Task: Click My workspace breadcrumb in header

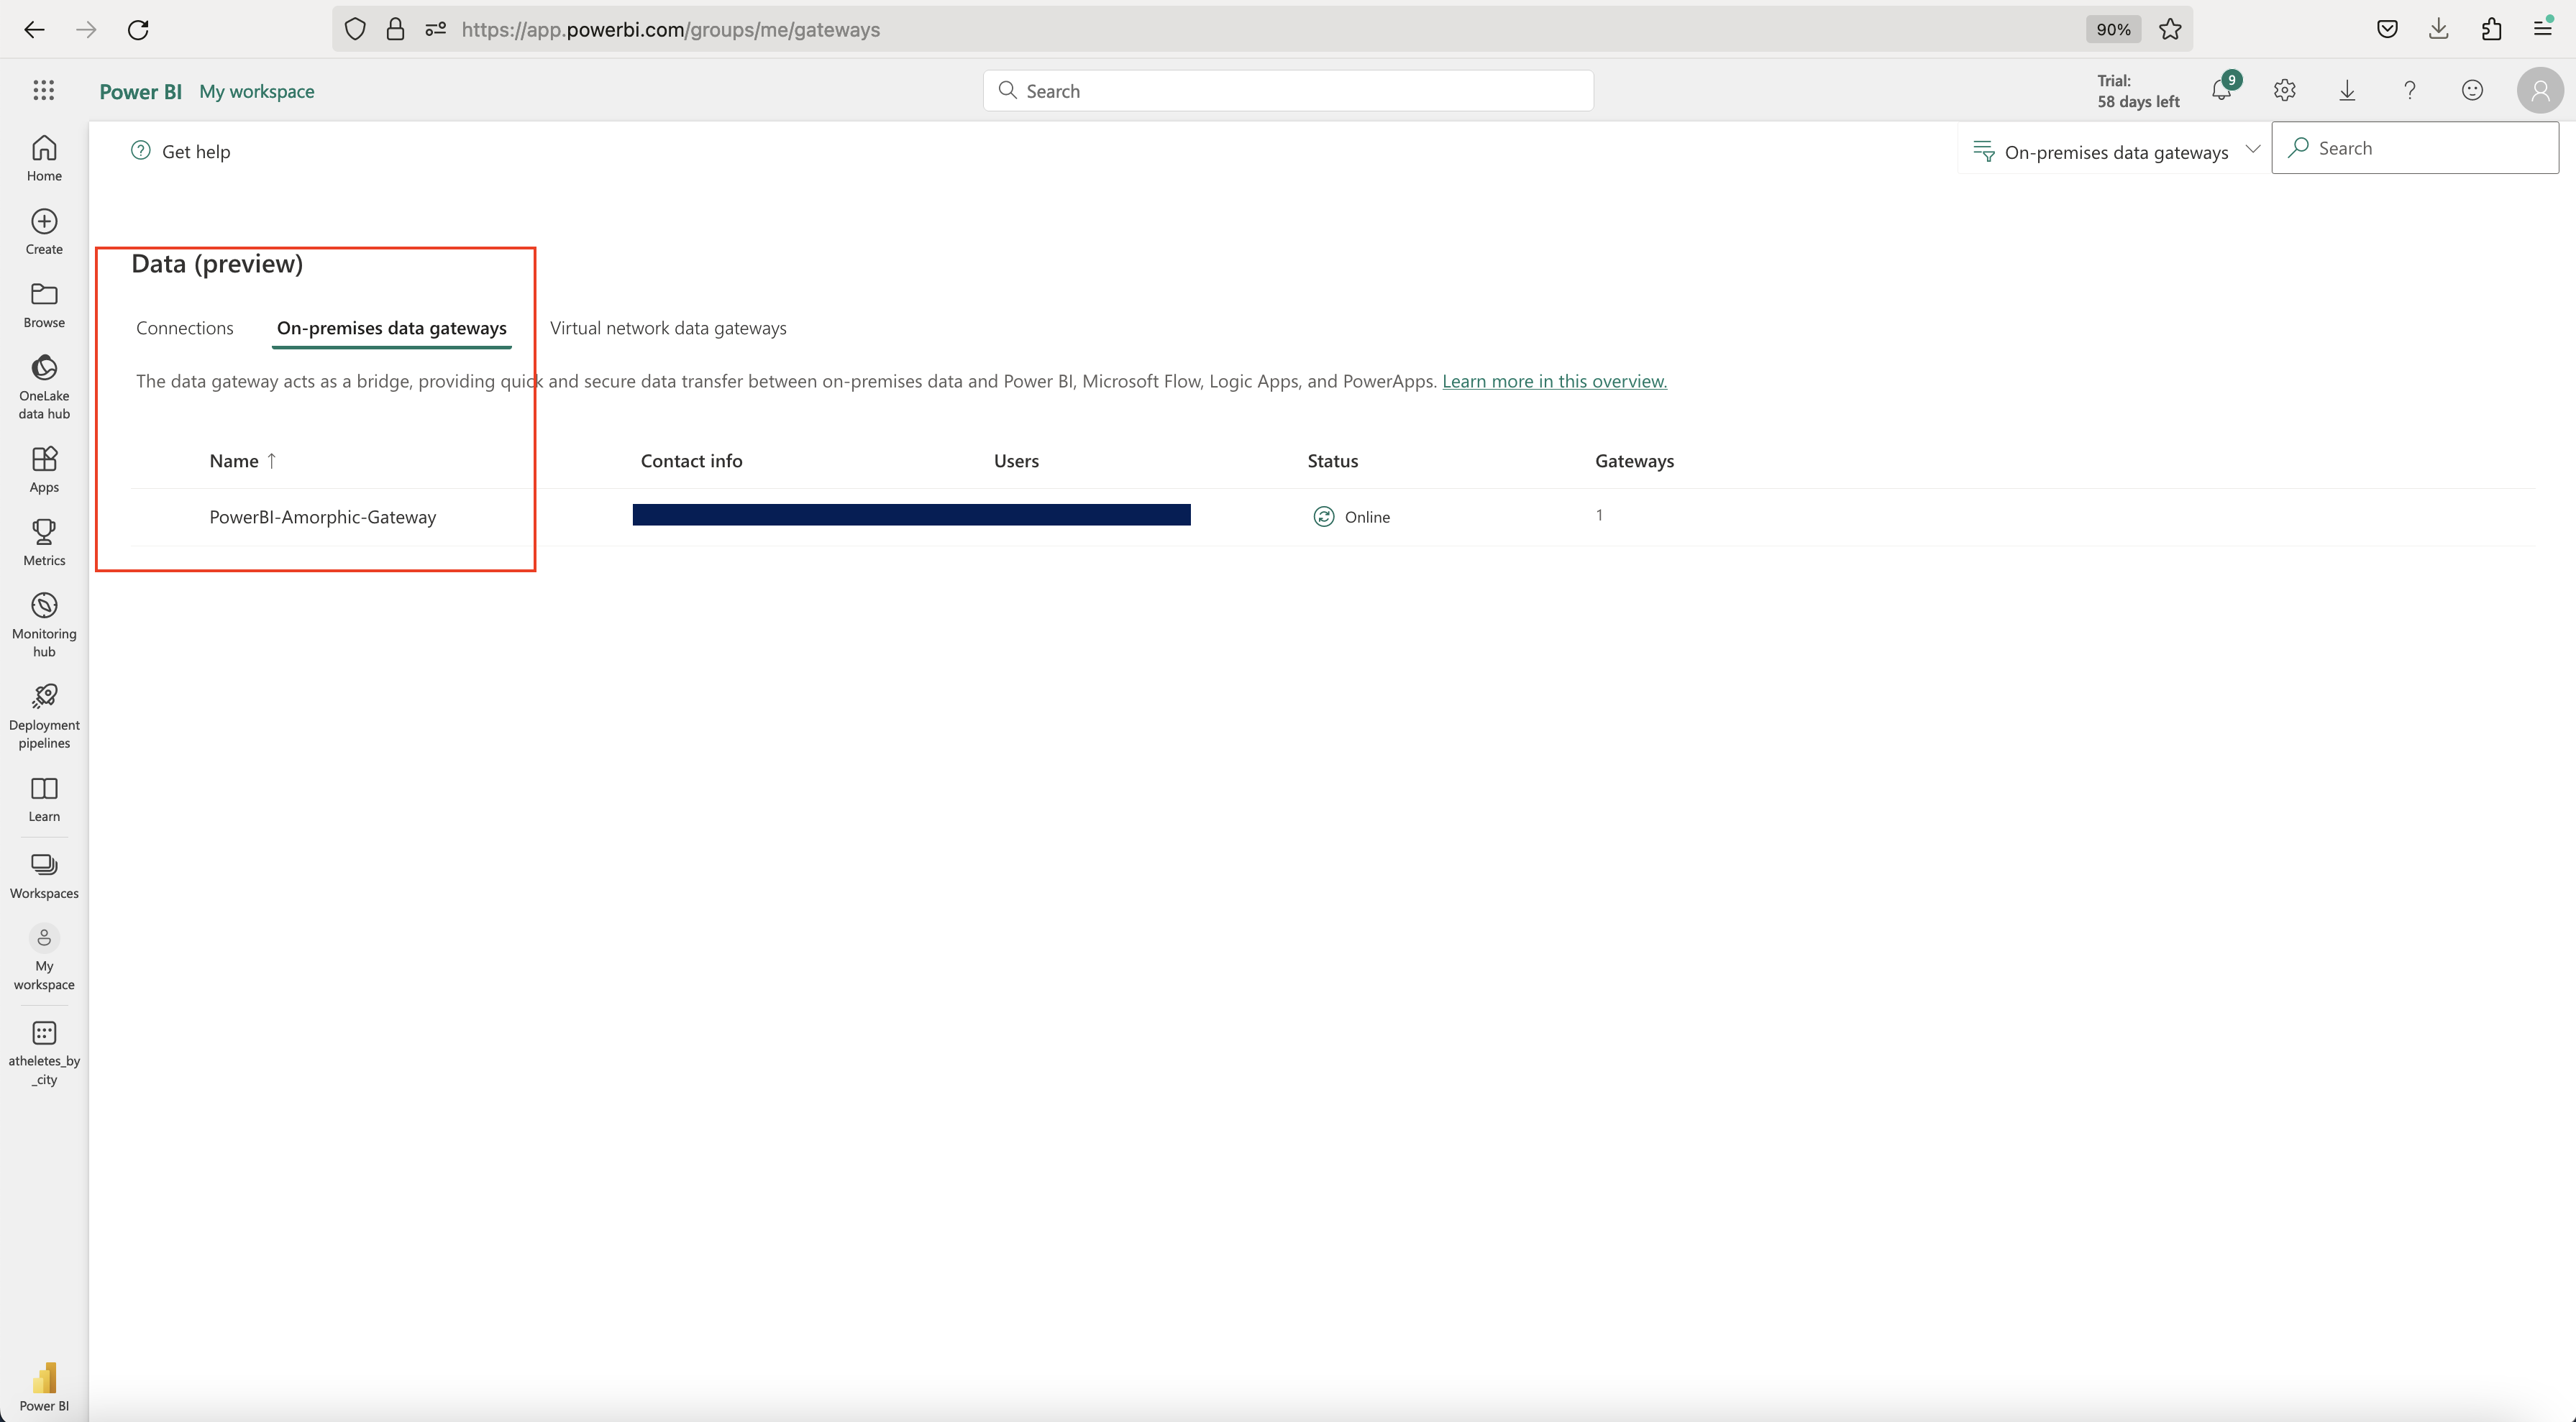Action: pos(257,91)
